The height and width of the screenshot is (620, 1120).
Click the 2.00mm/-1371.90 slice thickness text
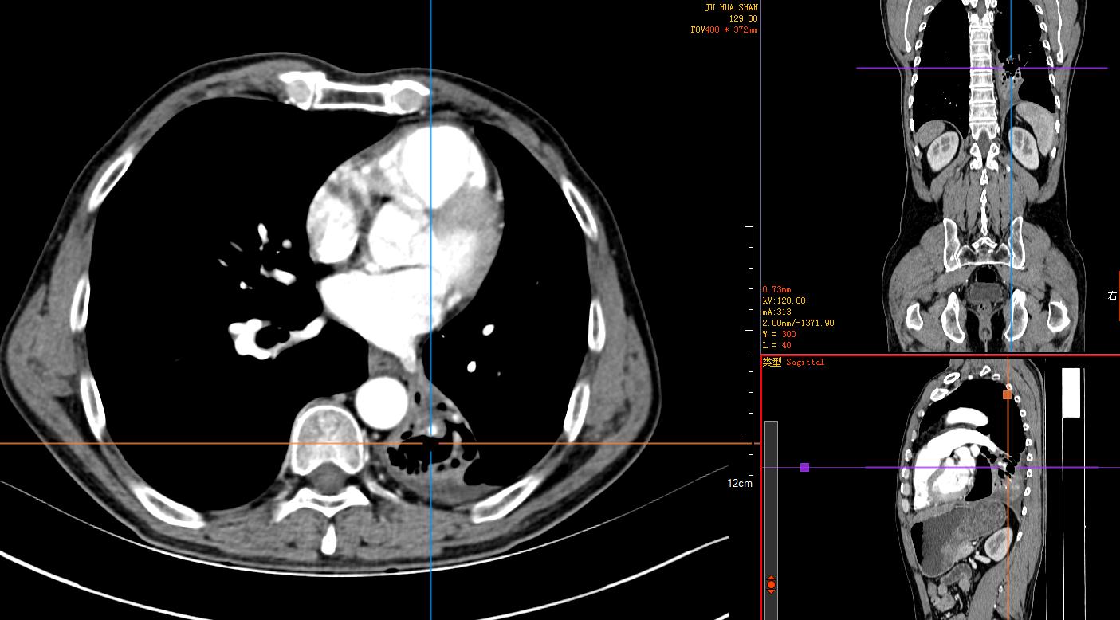pyautogui.click(x=798, y=323)
